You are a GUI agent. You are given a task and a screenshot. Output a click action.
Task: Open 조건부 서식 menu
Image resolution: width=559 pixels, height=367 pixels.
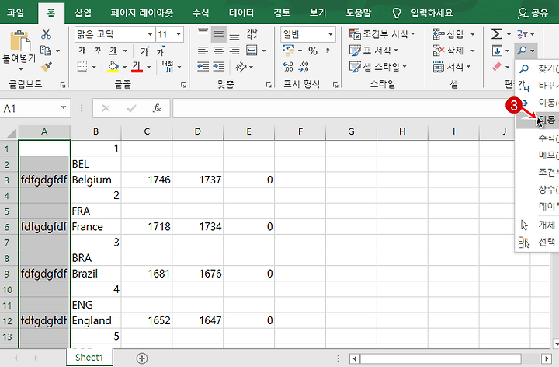(382, 34)
